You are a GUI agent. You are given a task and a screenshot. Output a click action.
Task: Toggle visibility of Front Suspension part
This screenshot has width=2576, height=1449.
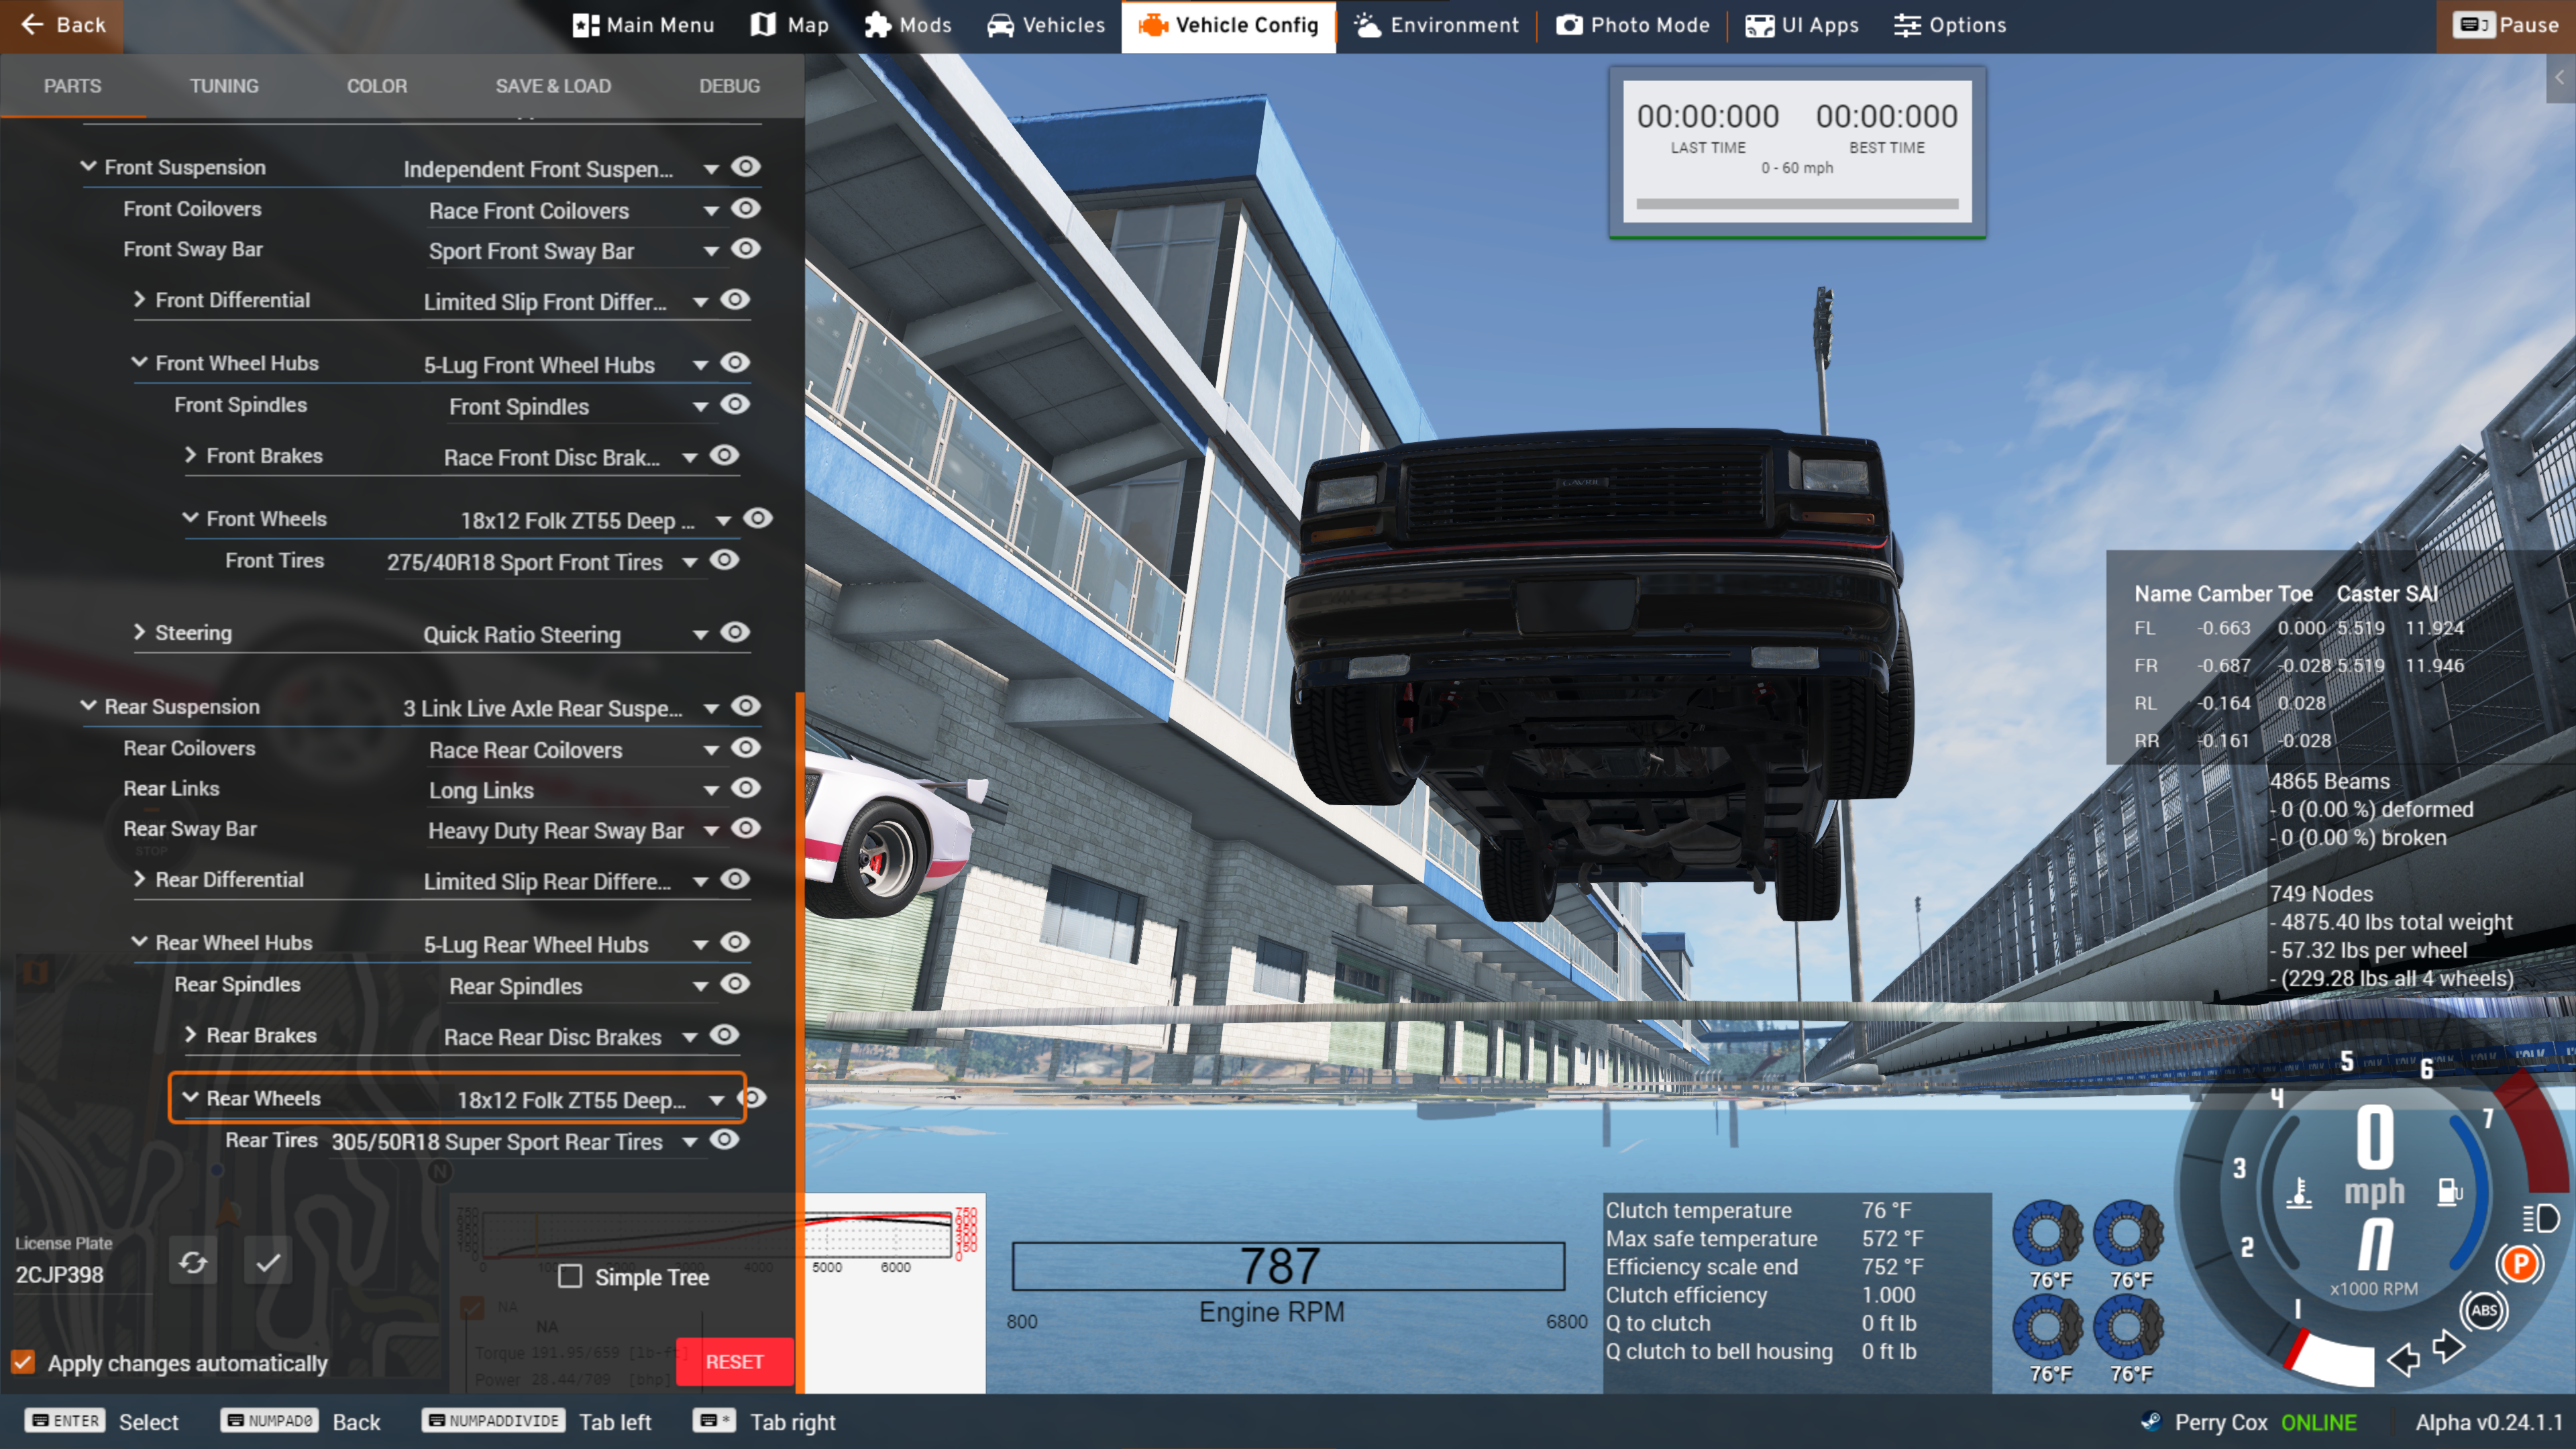pyautogui.click(x=746, y=166)
